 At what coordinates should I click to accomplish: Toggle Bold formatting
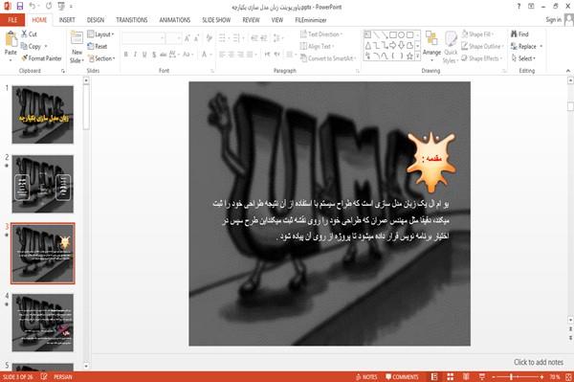(126, 55)
